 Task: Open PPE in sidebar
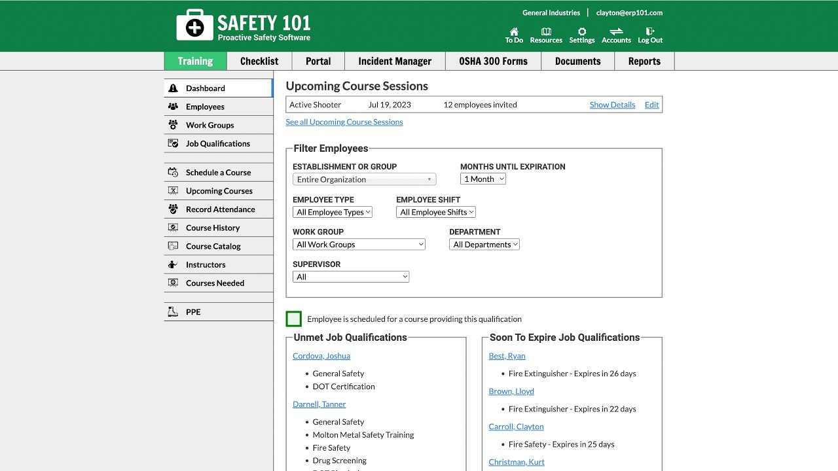point(218,312)
